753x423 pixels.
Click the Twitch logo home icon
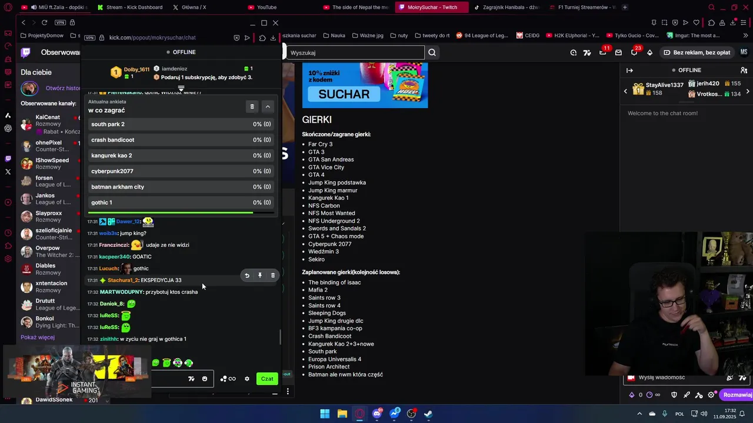tap(26, 52)
